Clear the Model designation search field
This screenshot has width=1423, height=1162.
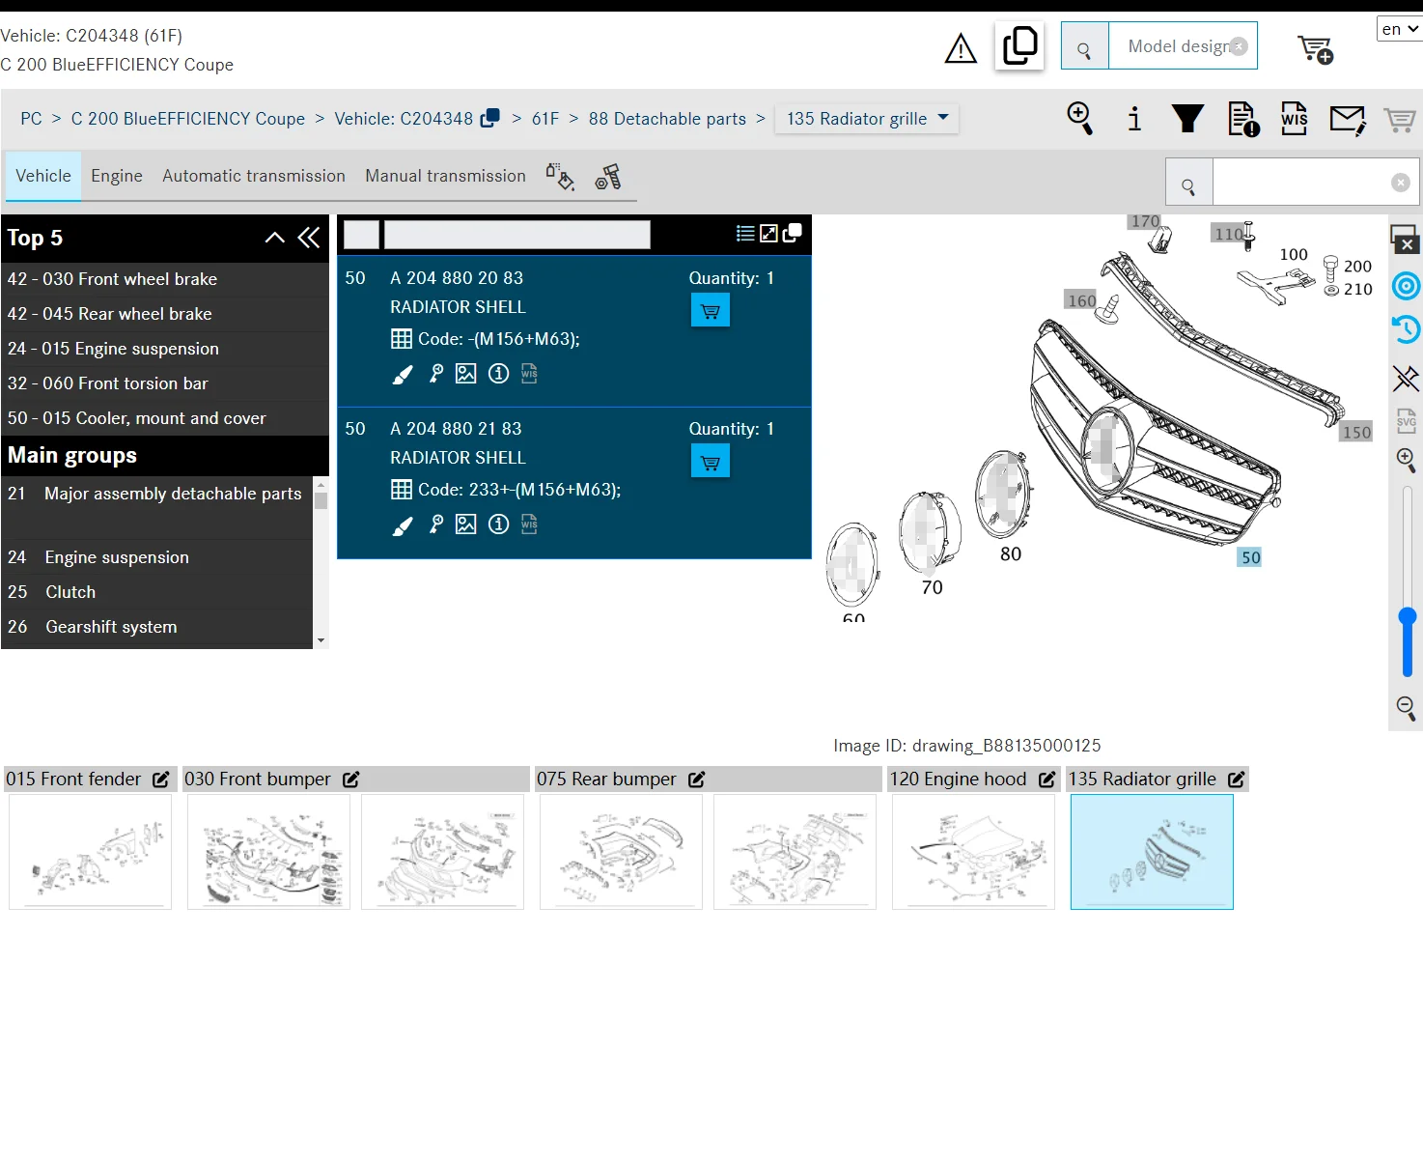click(x=1239, y=46)
